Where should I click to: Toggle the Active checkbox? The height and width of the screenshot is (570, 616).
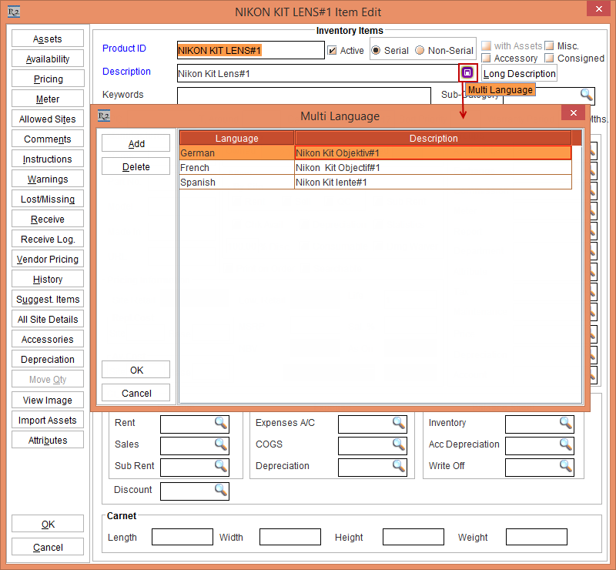click(333, 51)
